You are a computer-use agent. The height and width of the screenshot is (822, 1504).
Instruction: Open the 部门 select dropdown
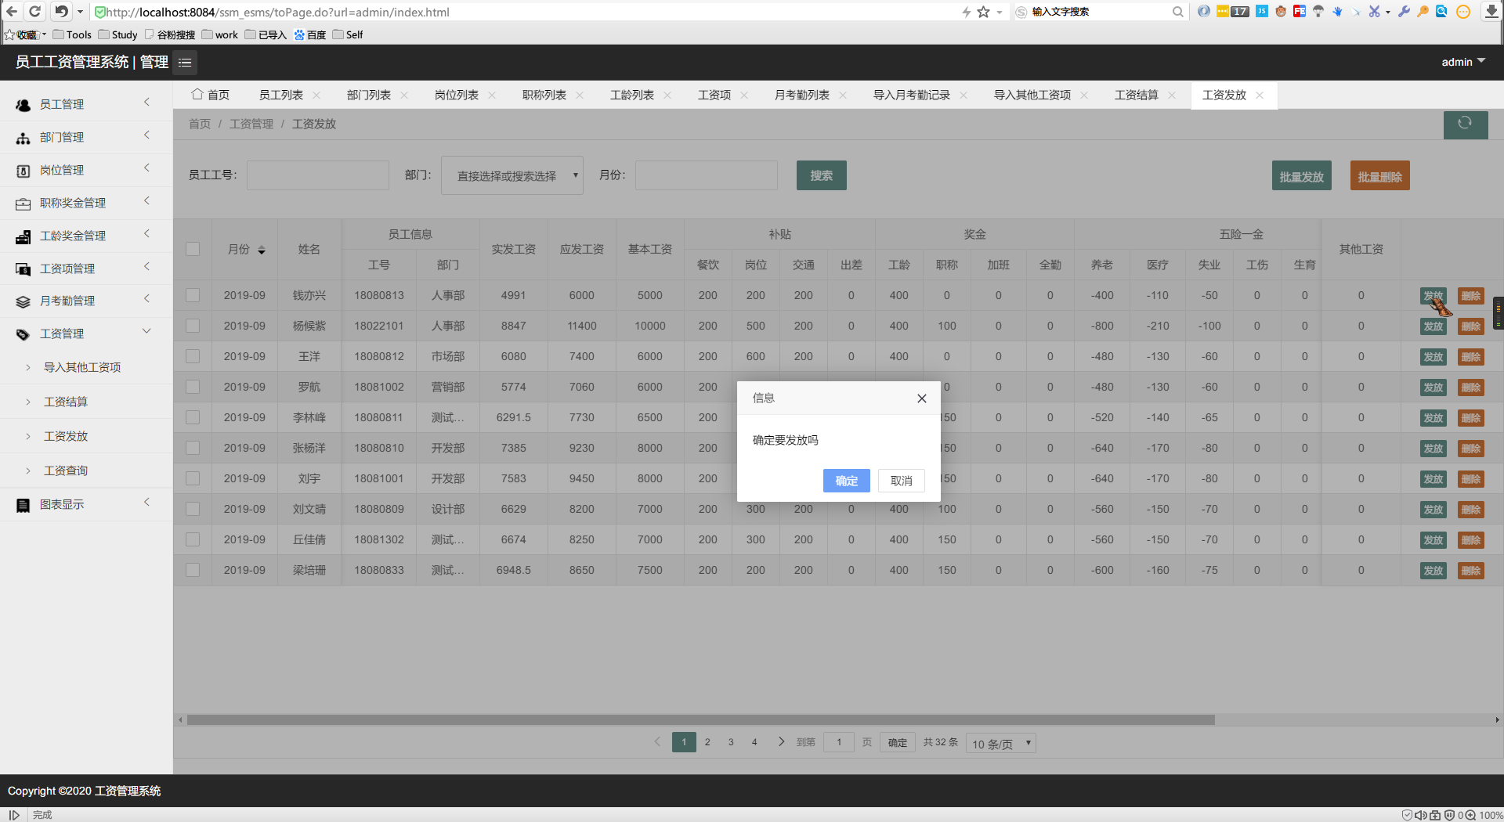pos(512,176)
